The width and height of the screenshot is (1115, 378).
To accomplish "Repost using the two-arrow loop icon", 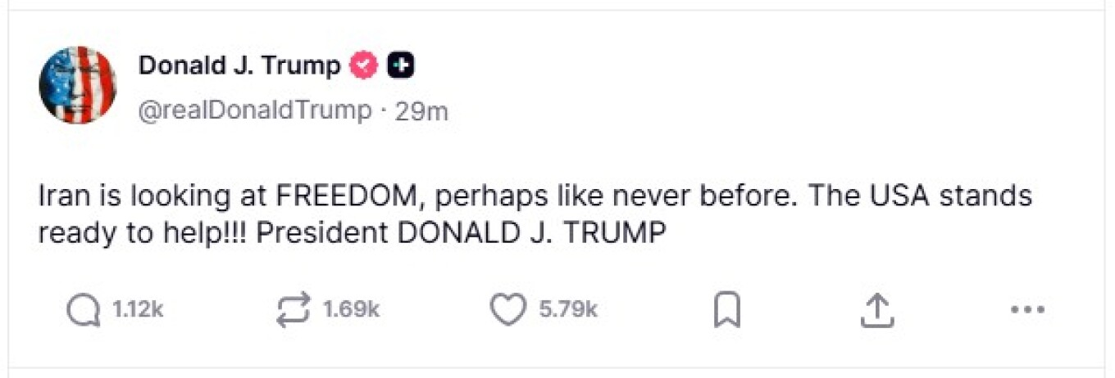I will coord(294,310).
